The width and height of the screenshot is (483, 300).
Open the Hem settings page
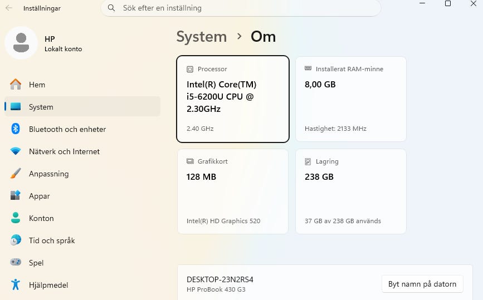tap(82, 85)
